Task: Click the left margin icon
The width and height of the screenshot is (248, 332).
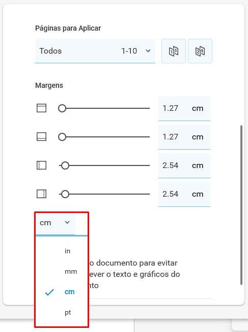Action: coord(41,165)
